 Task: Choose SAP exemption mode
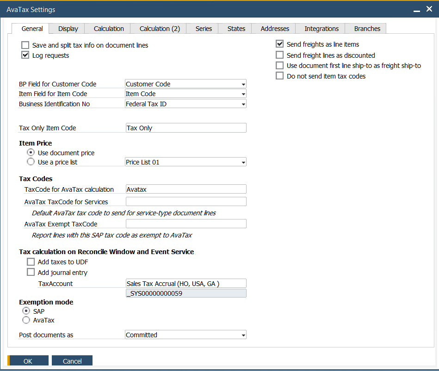(26, 311)
